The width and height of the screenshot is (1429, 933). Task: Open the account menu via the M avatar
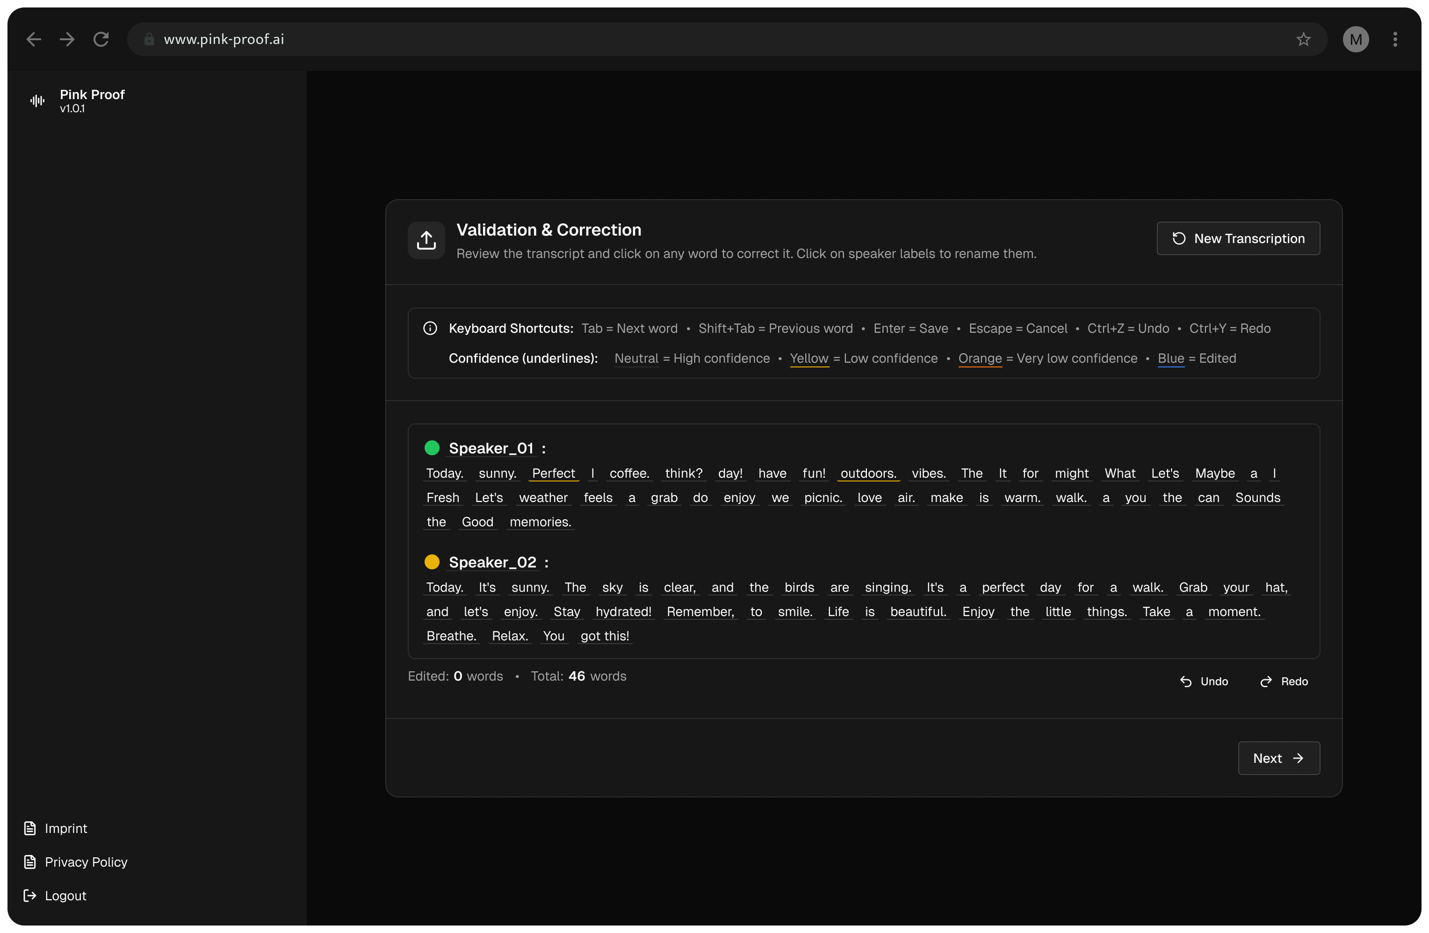click(1356, 39)
